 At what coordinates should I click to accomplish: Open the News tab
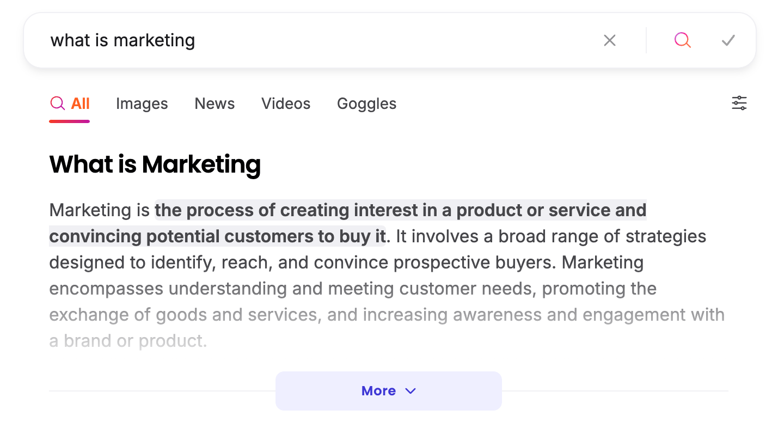215,103
